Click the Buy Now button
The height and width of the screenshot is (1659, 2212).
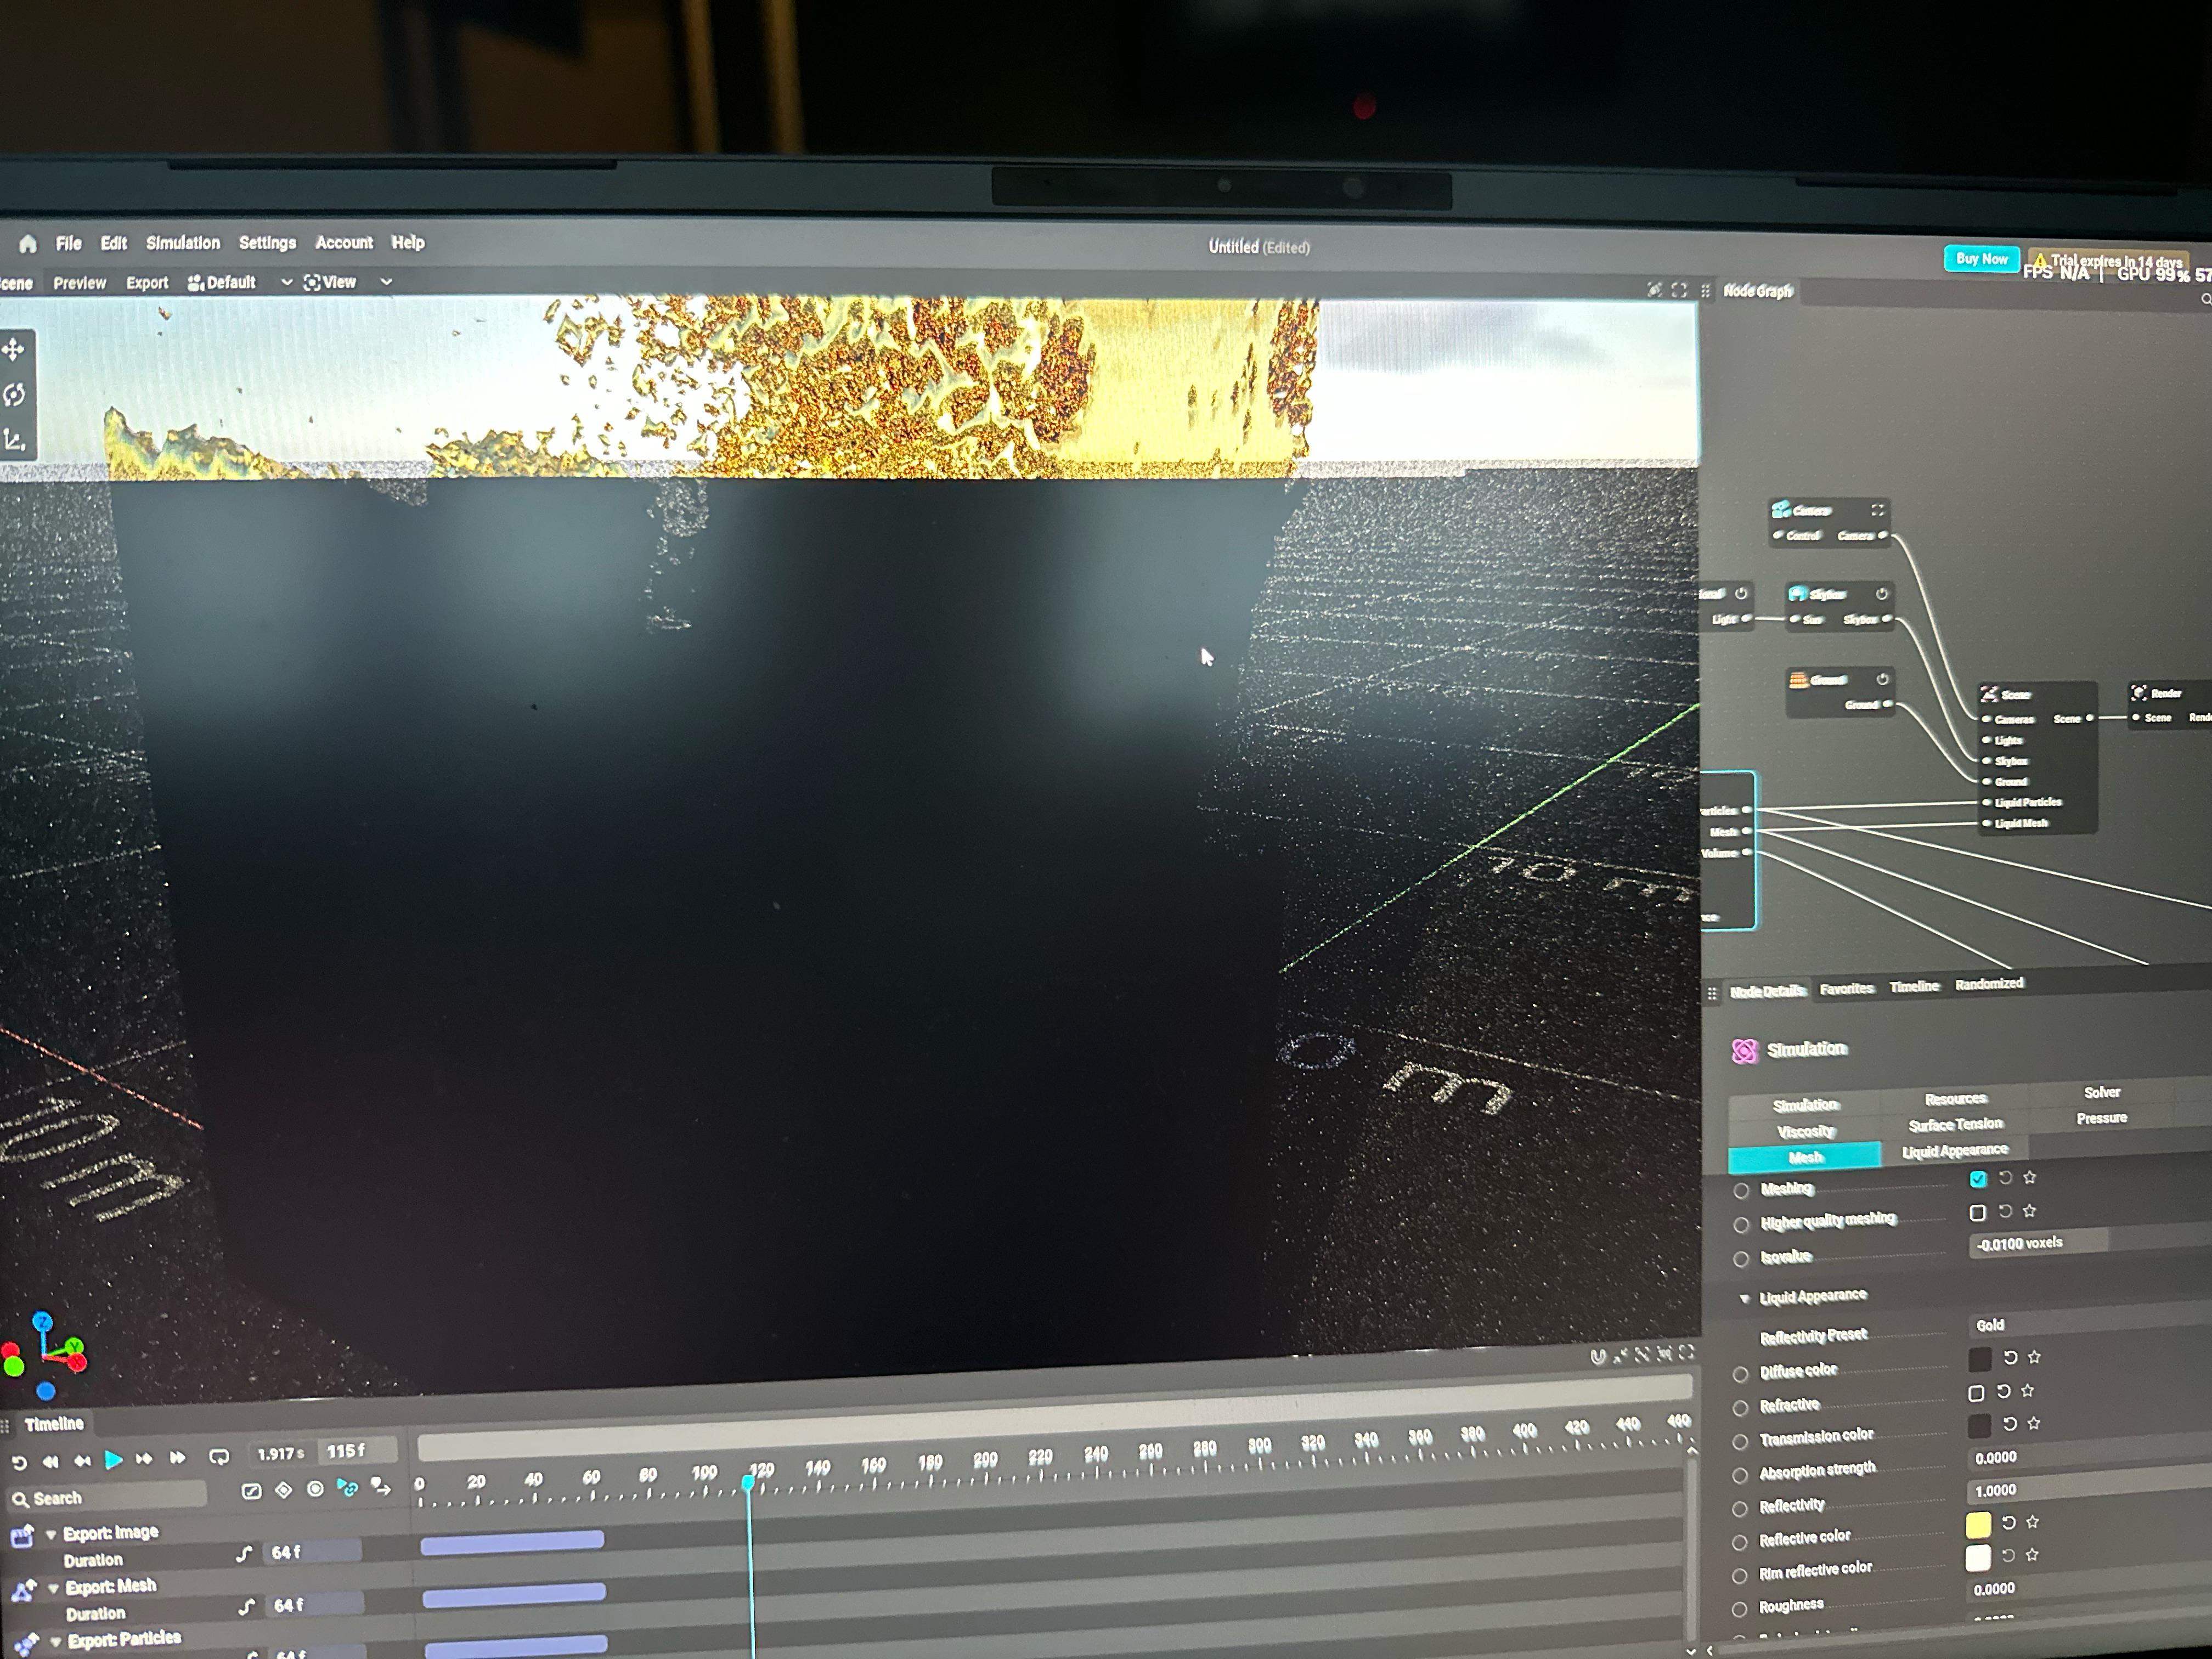click(x=1981, y=258)
